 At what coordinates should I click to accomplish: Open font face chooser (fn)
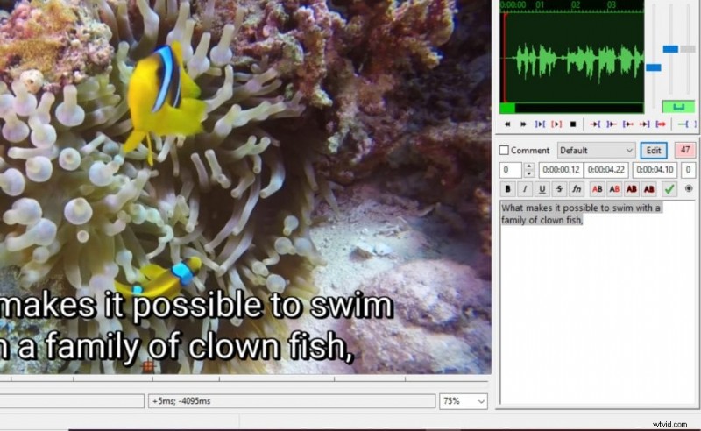(577, 189)
